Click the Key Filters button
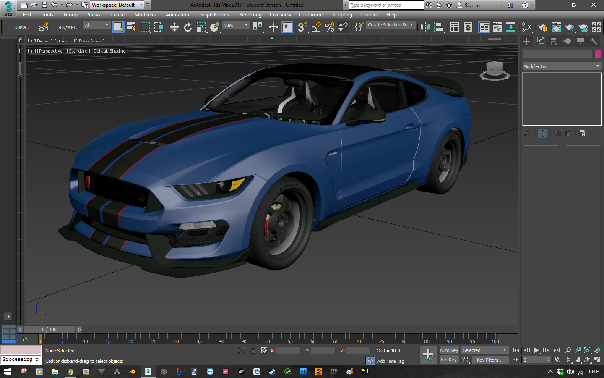The height and width of the screenshot is (378, 604). [x=489, y=360]
